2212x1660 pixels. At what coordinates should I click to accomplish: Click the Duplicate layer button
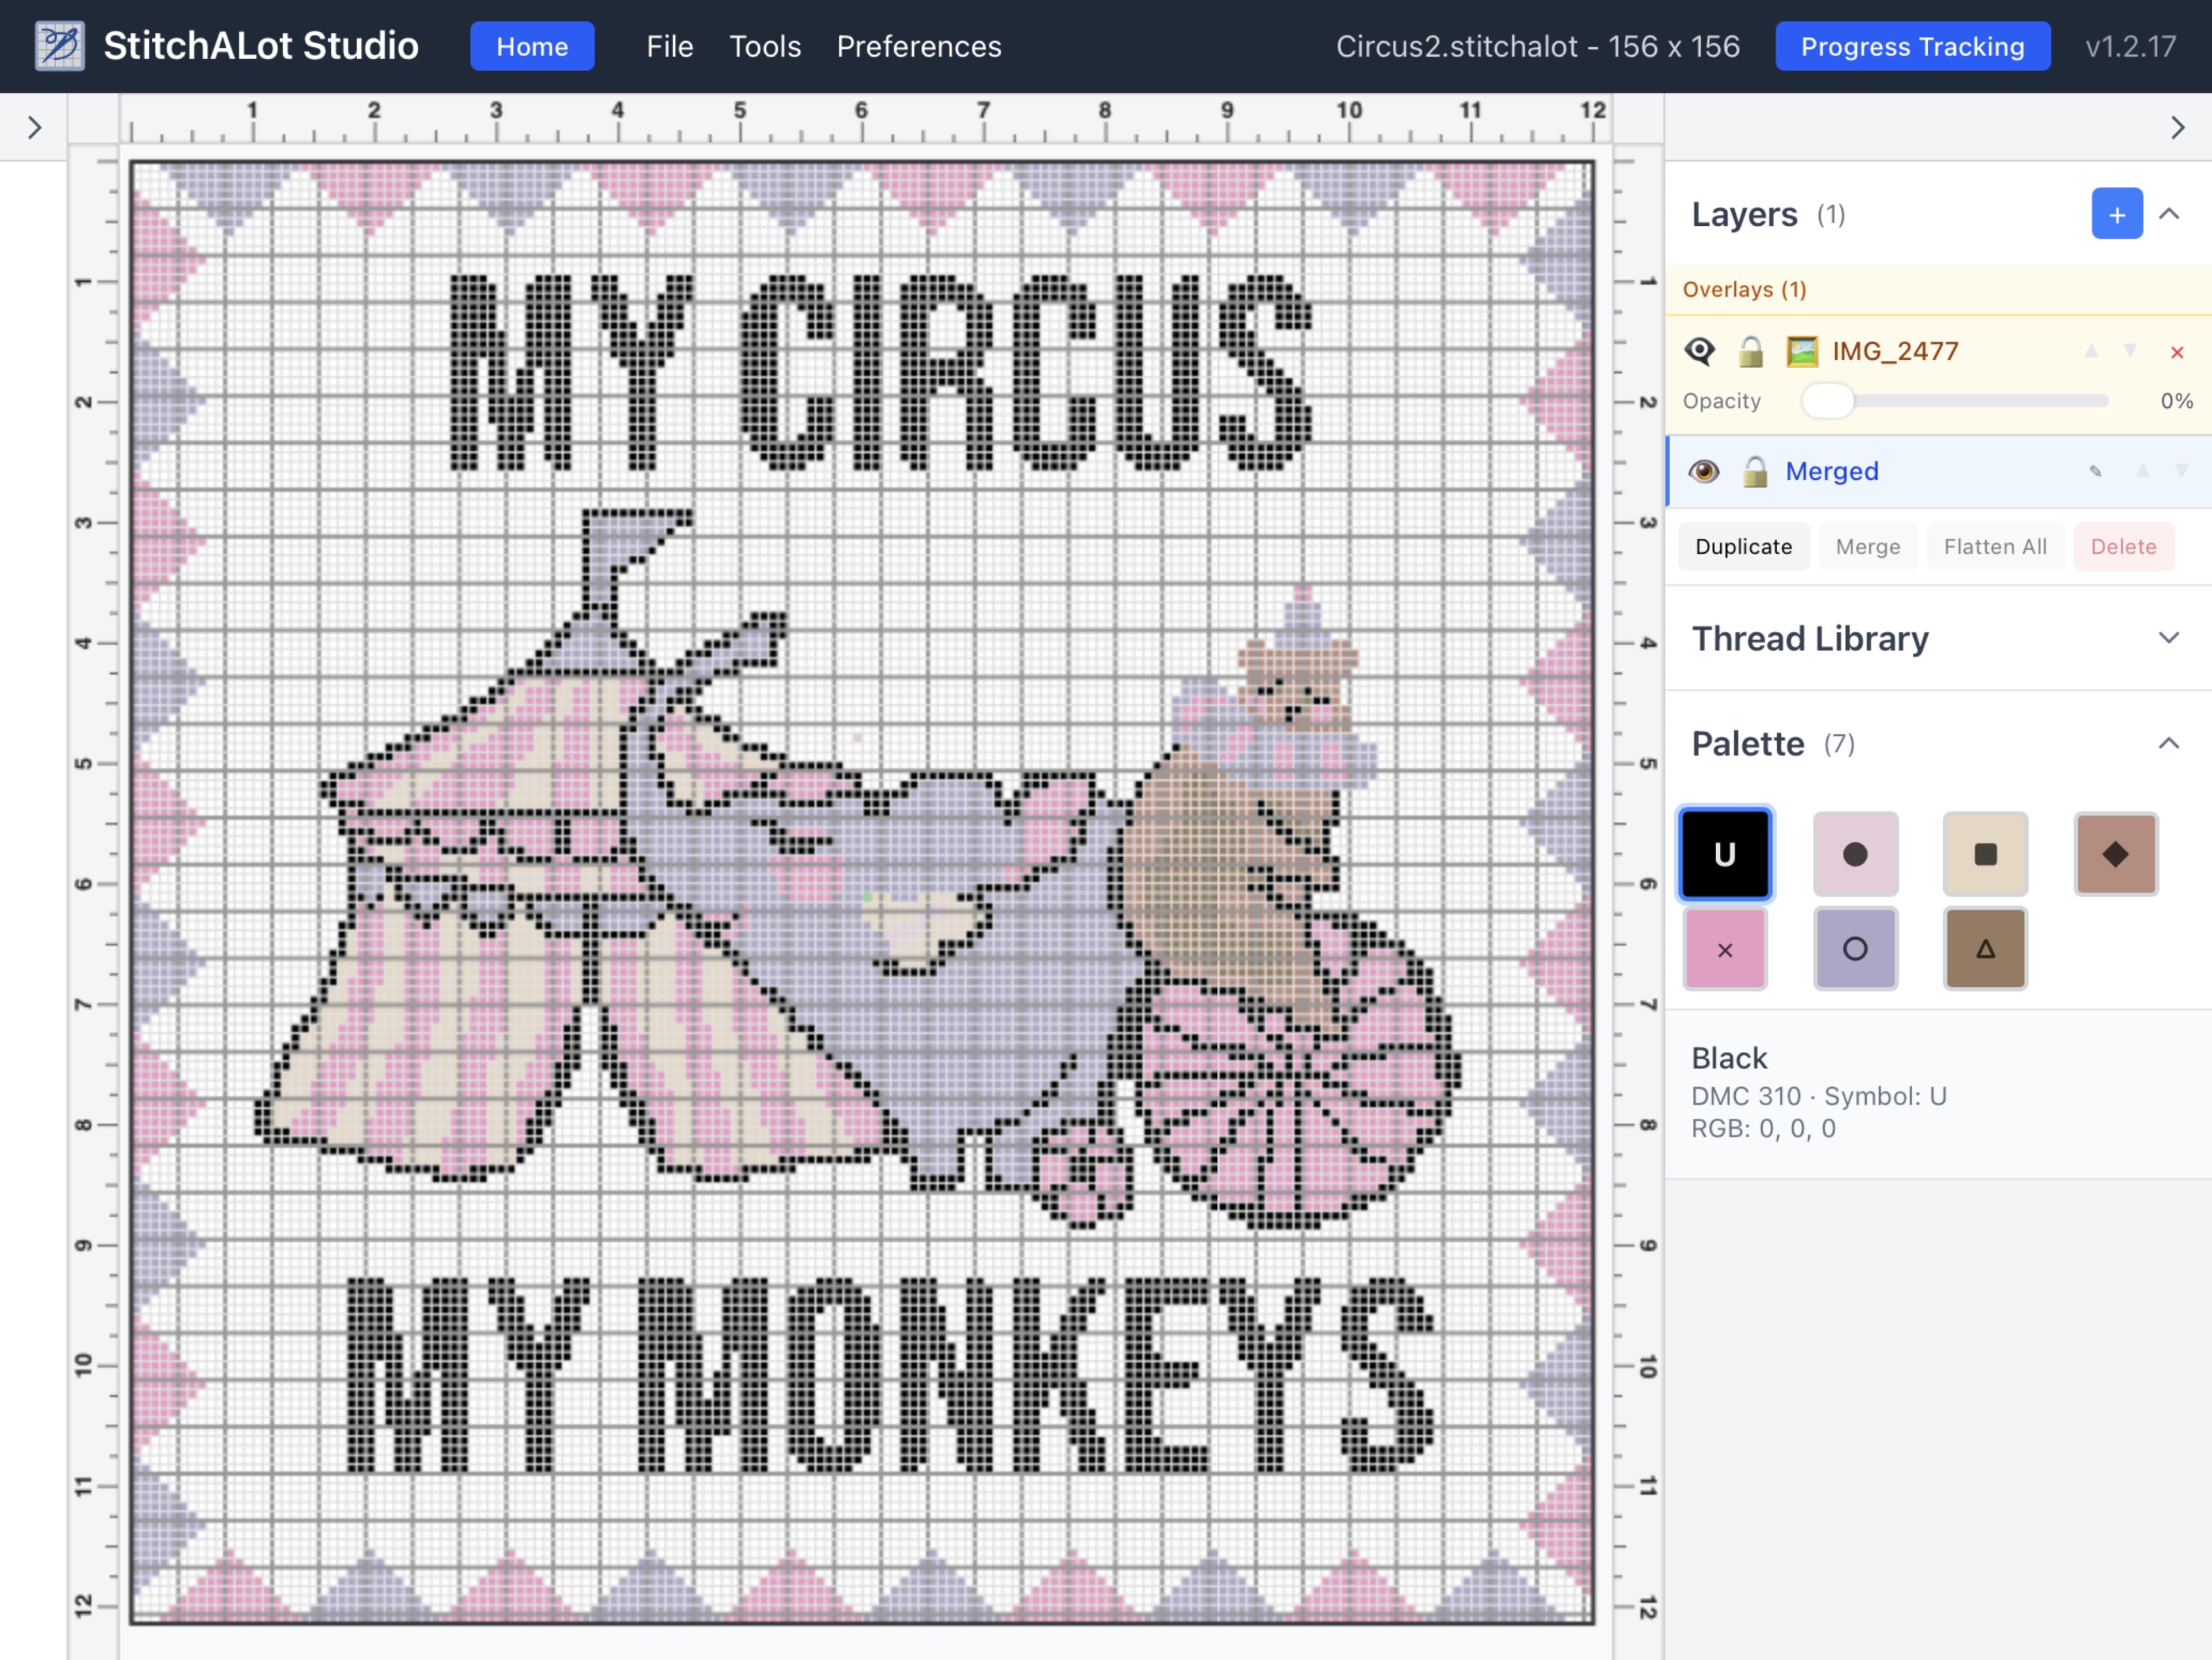pos(1743,547)
